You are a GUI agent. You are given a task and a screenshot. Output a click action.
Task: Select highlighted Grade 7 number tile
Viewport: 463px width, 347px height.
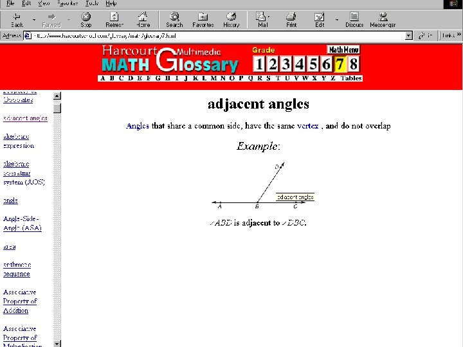[x=340, y=64]
